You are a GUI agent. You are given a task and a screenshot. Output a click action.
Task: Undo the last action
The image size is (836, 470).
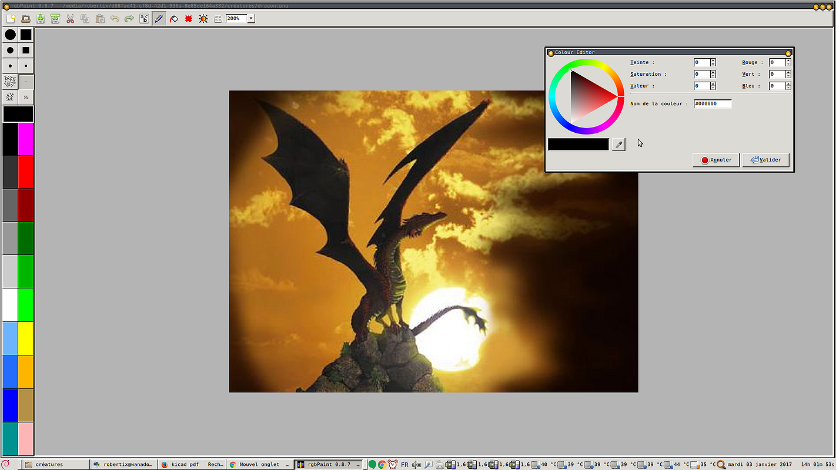(115, 19)
